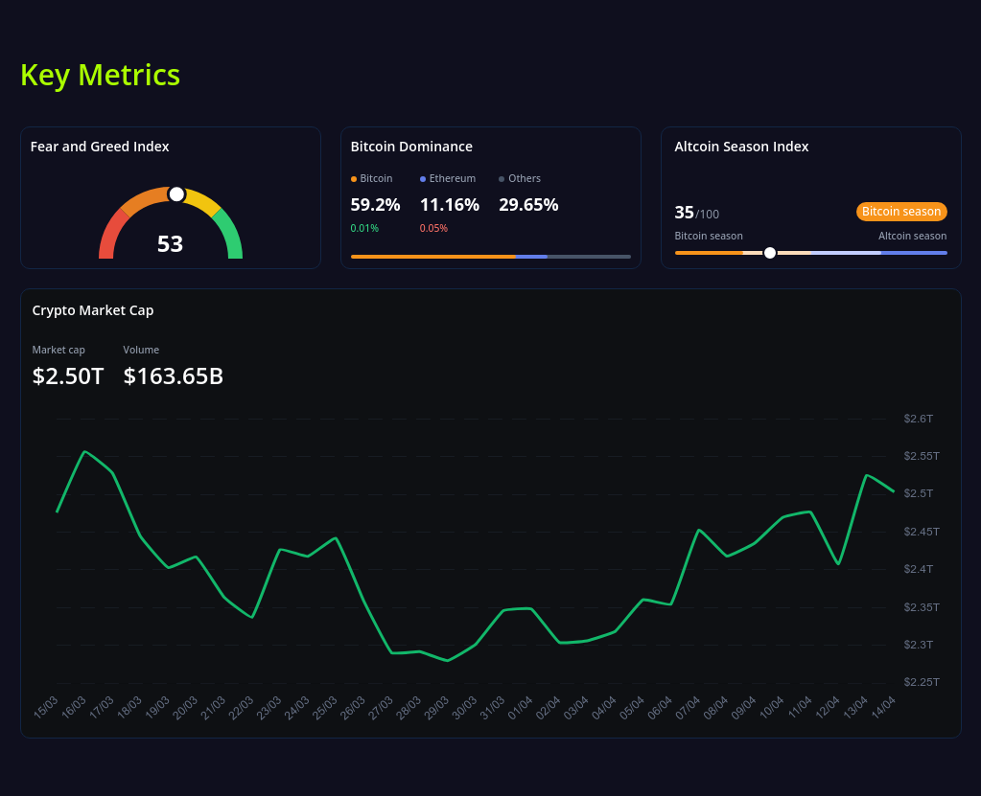
Task: Click the chart peak near 13/04
Action: coord(868,473)
